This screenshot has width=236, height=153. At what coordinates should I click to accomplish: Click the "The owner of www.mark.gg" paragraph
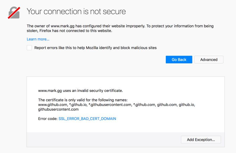coord(120,28)
